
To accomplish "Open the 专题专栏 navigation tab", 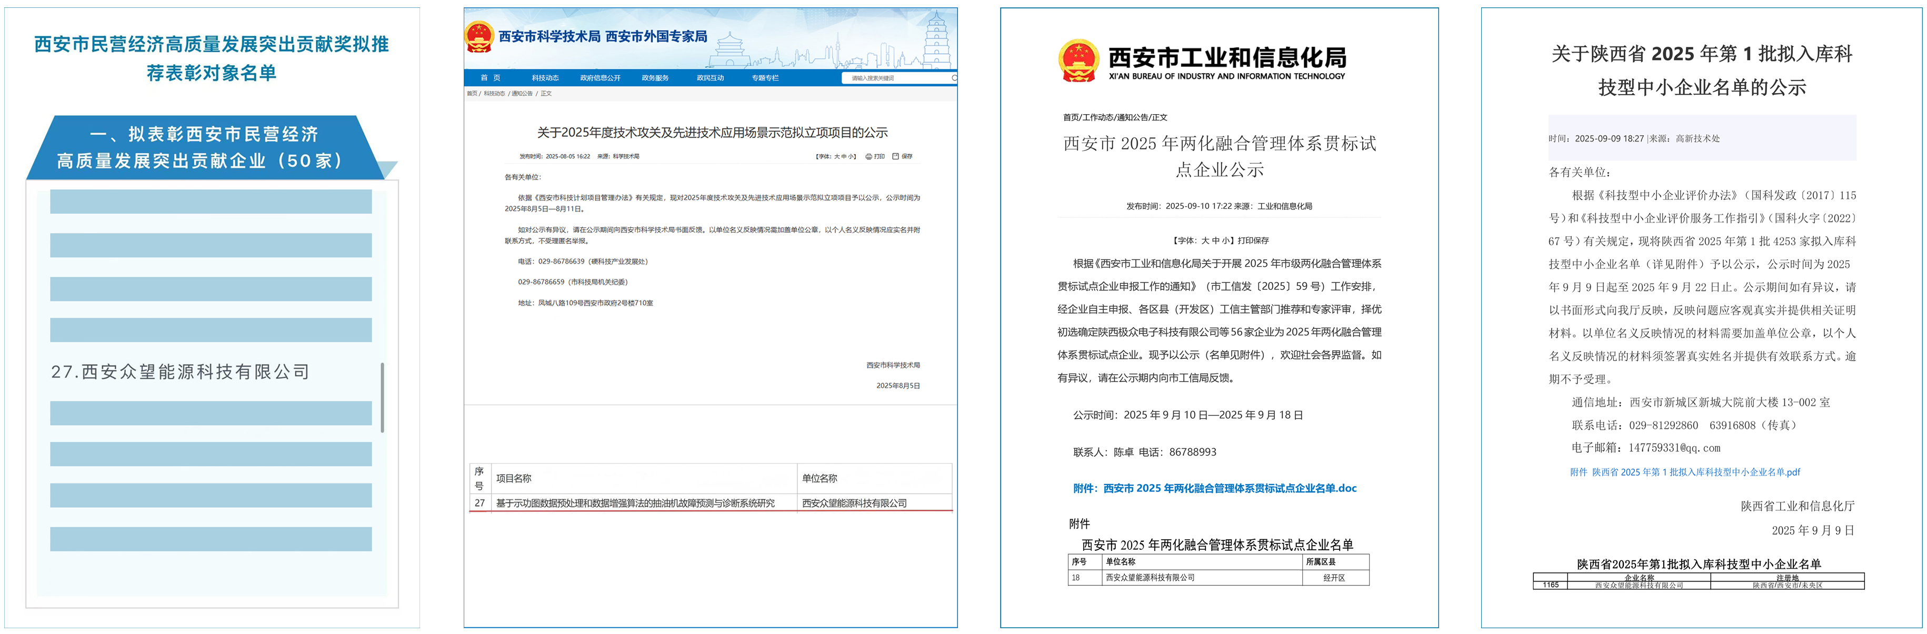I will (764, 78).
